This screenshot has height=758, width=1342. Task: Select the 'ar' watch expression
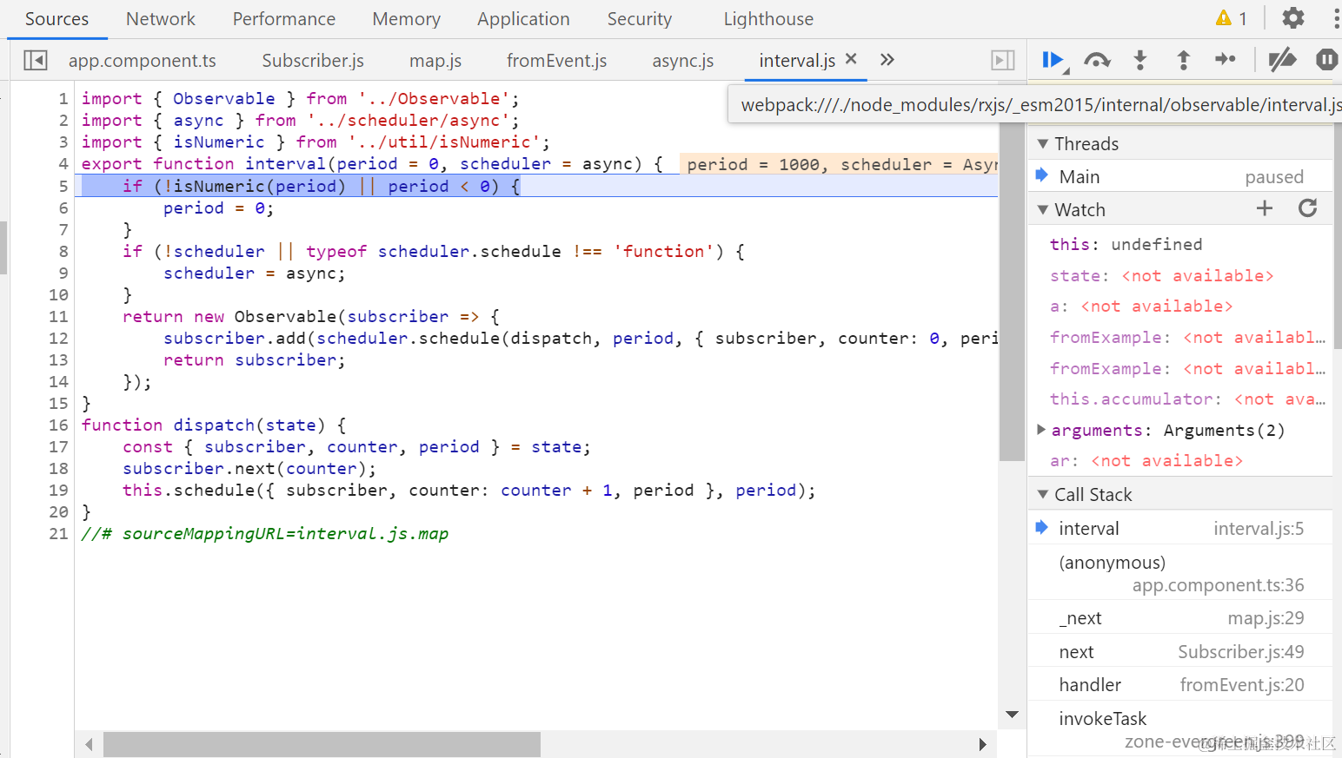1146,460
